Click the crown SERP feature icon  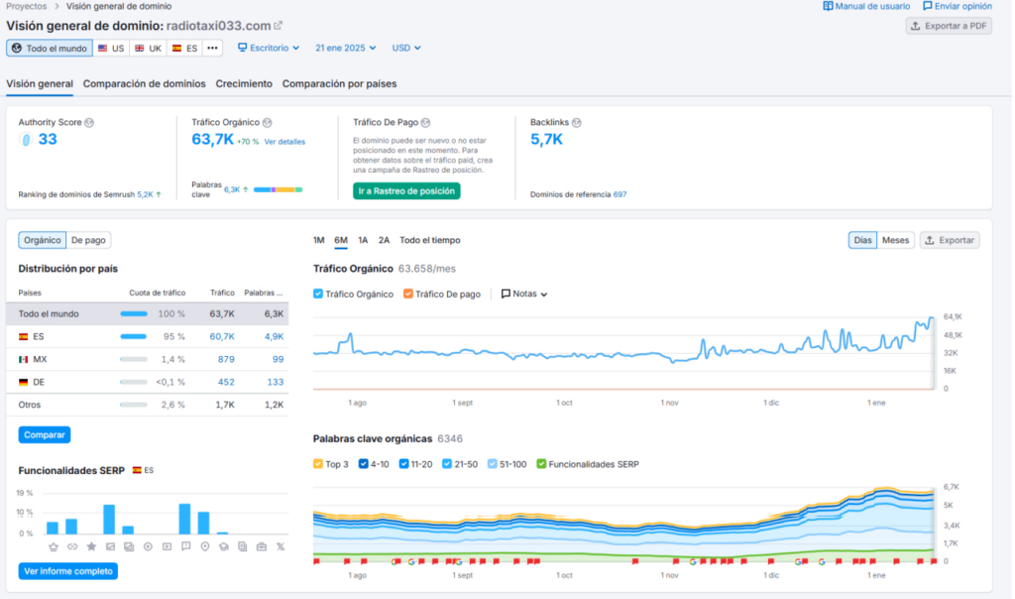[x=54, y=546]
